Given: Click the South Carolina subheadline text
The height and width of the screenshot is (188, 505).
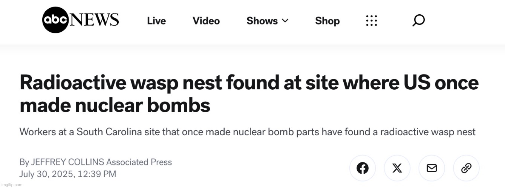Looking at the screenshot, I should pyautogui.click(x=247, y=132).
